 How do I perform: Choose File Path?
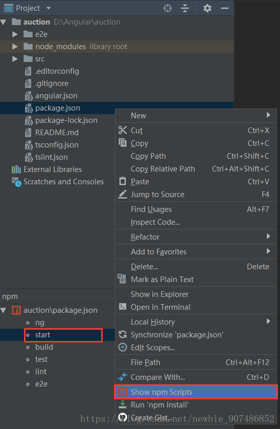(x=196, y=362)
